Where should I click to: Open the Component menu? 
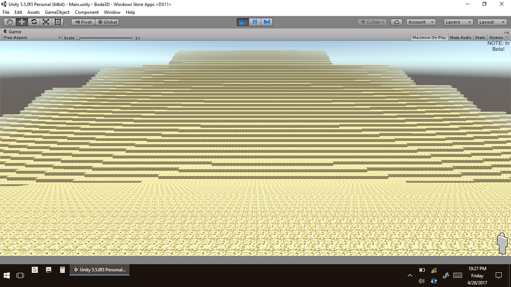click(x=87, y=12)
